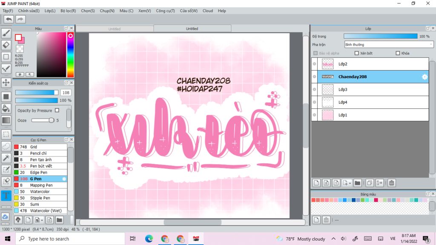
Task: Add 1-bit layer icon
Action: (336, 183)
